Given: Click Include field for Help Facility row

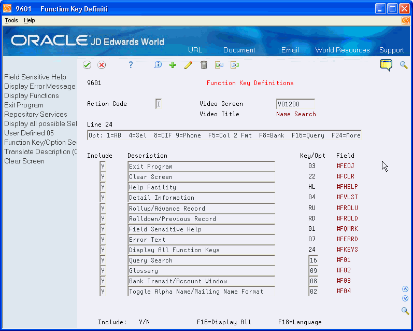Looking at the screenshot, I should 103,187.
